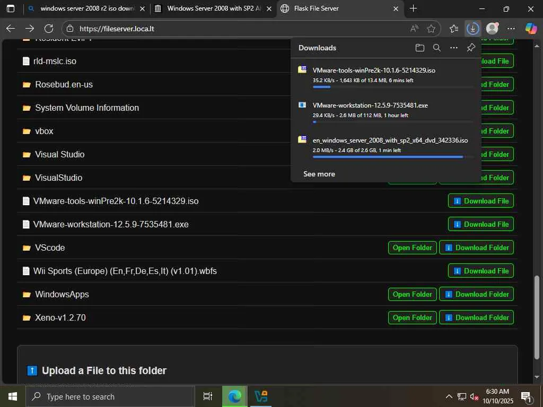543x407 pixels.
Task: Open Read aloud icon in address bar
Action: [414, 29]
